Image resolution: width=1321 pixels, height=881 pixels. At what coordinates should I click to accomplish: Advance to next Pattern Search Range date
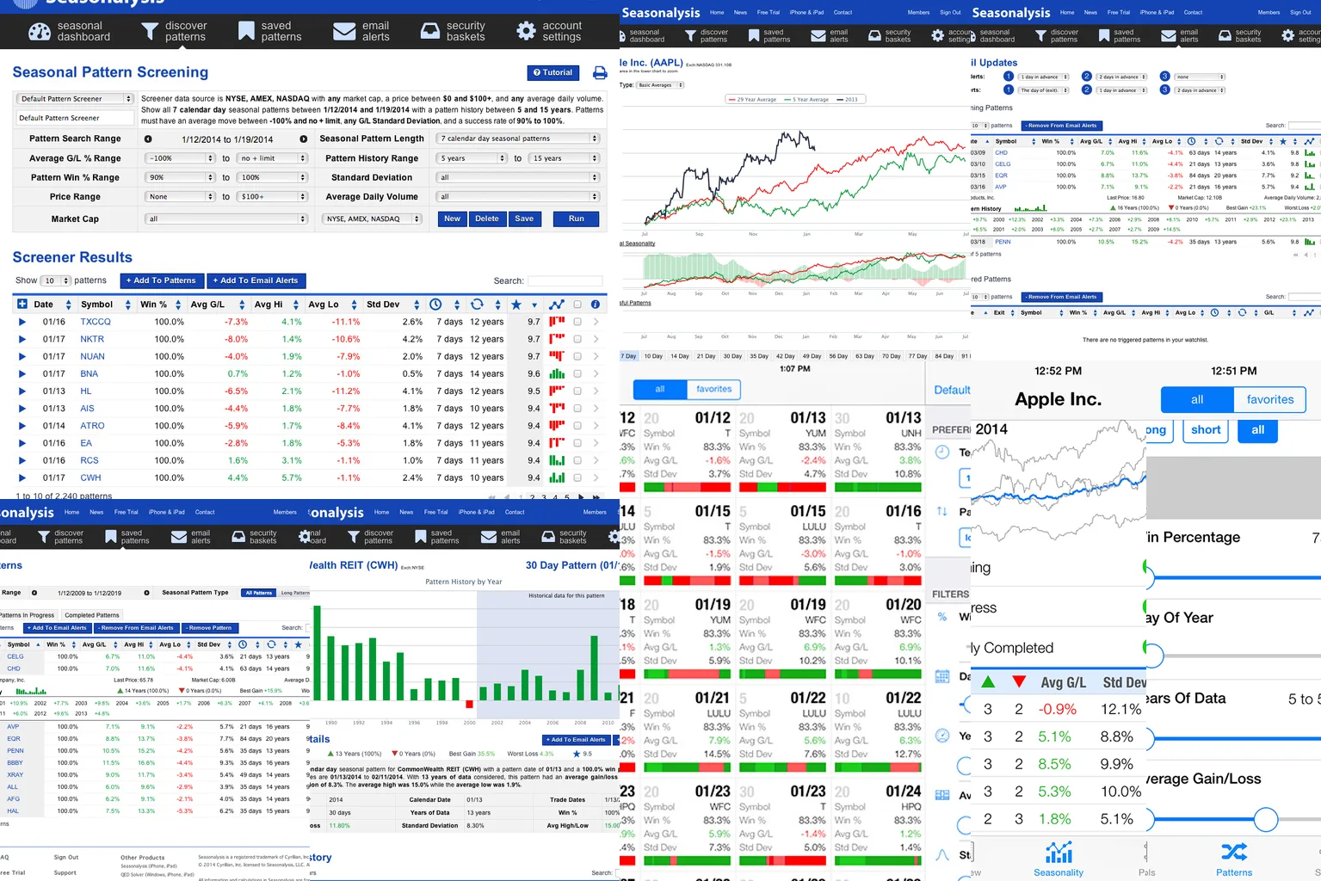[303, 139]
